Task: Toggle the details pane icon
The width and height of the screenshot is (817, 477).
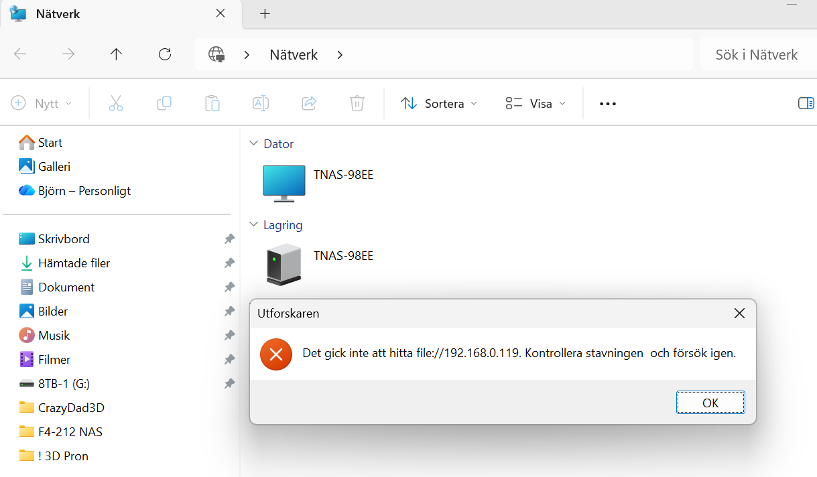Action: 806,103
